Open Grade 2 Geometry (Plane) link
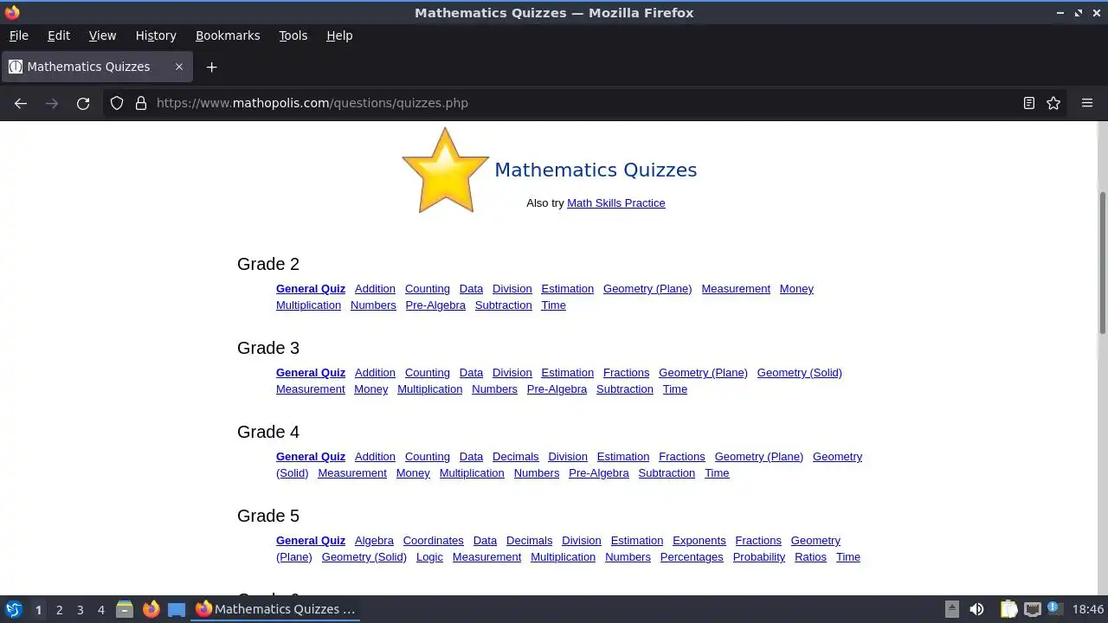 [647, 289]
